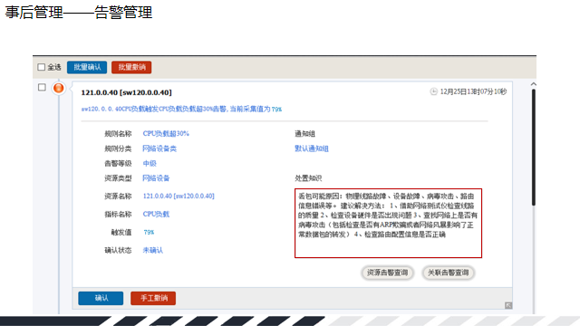
Task: Click the 批量确认 blue button
Action: click(x=87, y=67)
